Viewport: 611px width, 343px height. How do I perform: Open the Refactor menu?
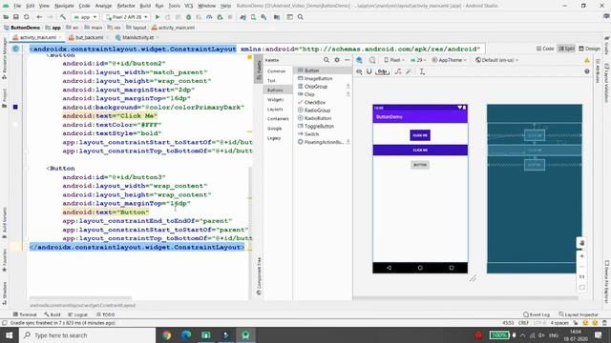pyautogui.click(x=126, y=6)
